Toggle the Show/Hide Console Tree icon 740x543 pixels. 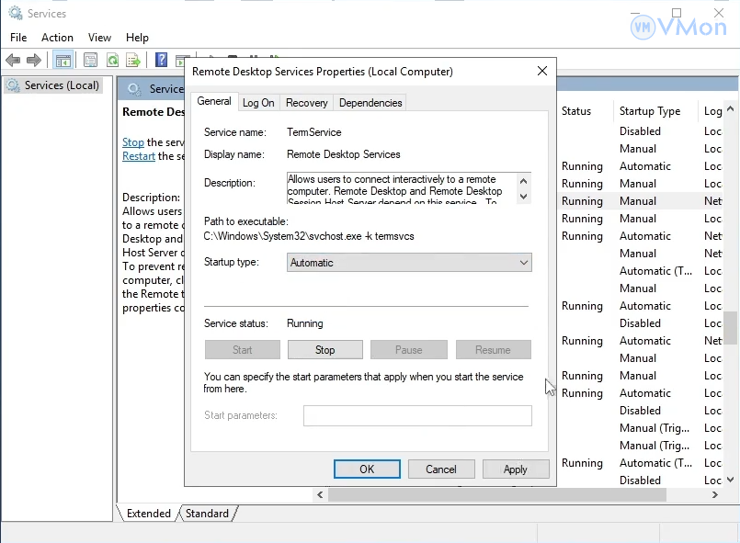coord(63,61)
